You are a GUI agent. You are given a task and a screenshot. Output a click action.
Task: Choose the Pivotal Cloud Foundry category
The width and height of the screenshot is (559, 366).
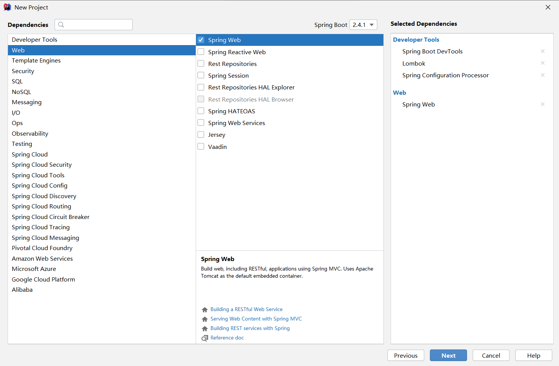[x=102, y=248]
